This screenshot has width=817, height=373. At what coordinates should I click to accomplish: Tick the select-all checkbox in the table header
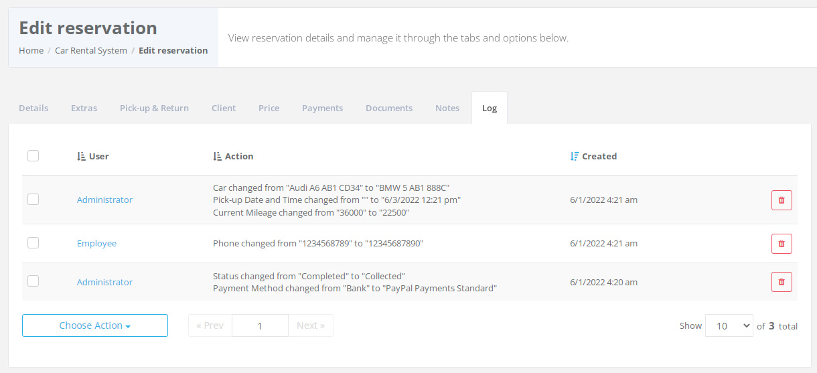[x=33, y=155]
